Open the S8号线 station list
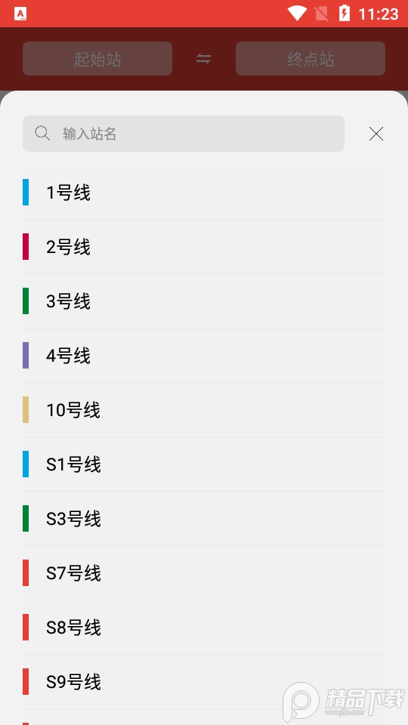This screenshot has height=725, width=408. (204, 628)
